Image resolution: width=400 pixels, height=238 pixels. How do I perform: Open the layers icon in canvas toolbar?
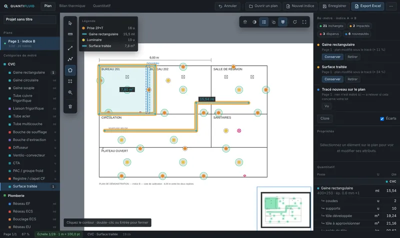(x=245, y=22)
